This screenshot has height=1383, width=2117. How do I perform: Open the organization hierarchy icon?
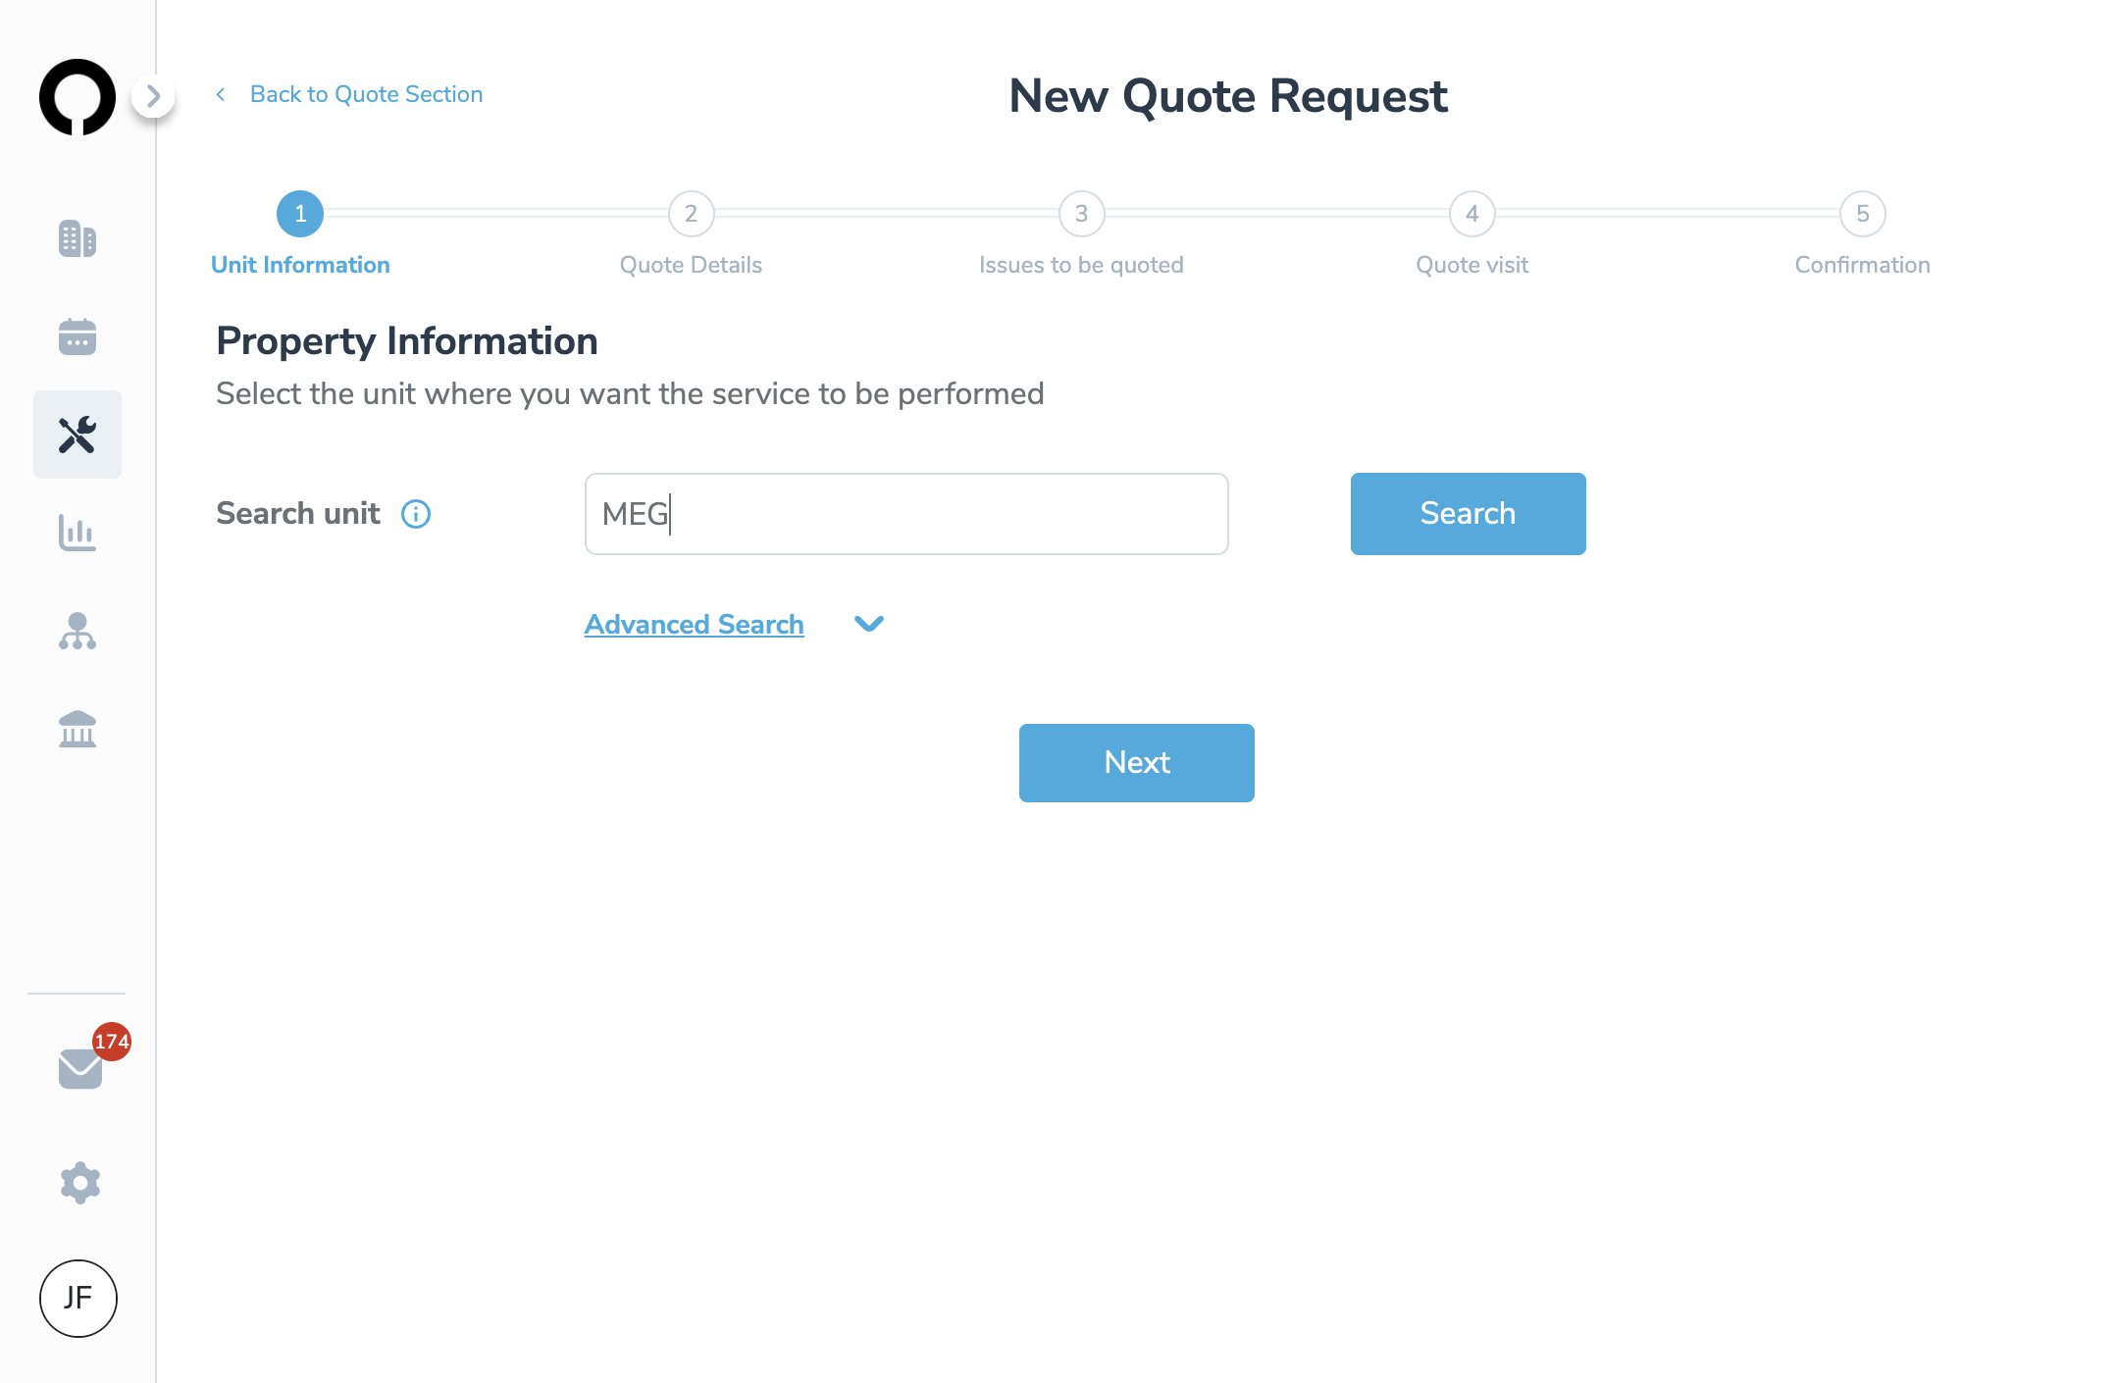point(77,631)
